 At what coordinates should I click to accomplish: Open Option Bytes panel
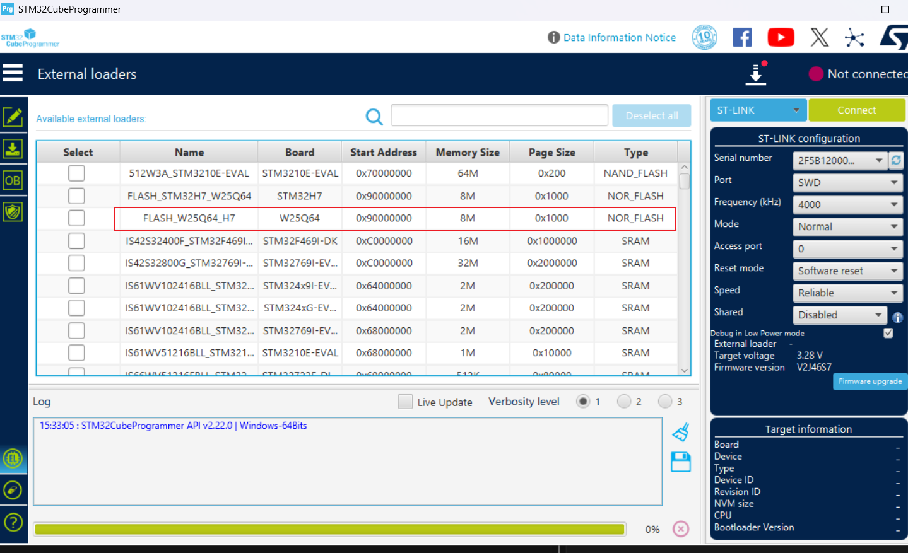tap(13, 181)
